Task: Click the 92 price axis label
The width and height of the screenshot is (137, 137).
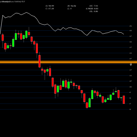Action: tap(130, 98)
